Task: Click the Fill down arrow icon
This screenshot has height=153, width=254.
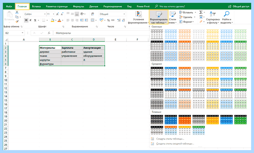Action: pyautogui.click(x=201, y=17)
